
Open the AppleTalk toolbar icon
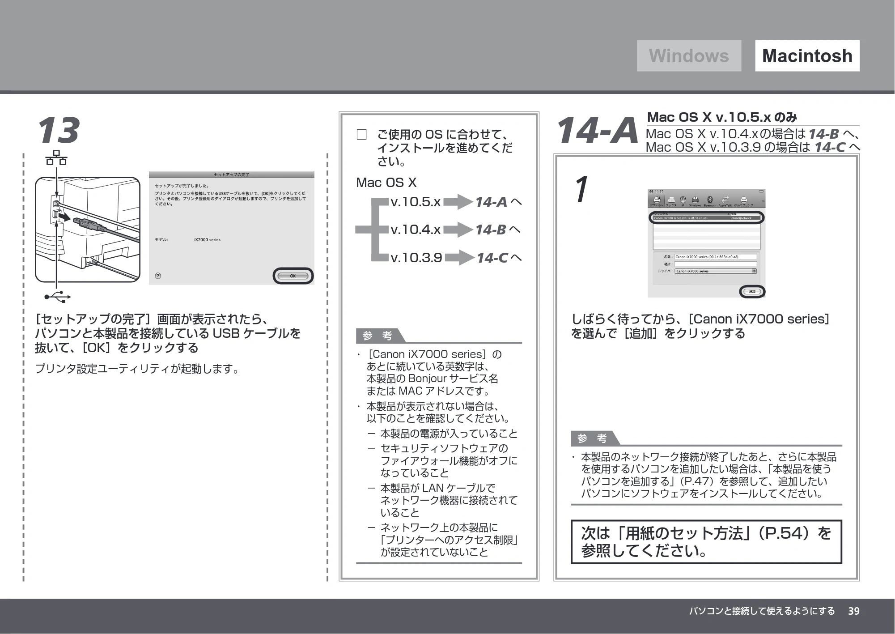click(725, 201)
